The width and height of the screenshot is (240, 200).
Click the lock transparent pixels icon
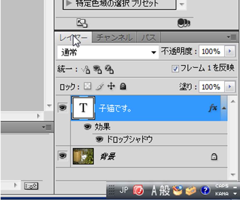pos(87,86)
